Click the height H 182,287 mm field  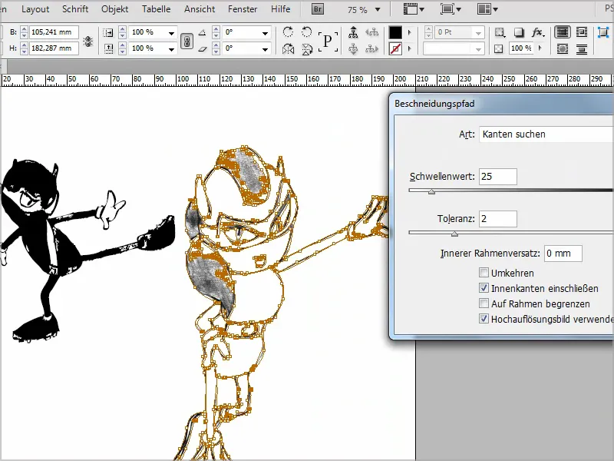click(x=54, y=48)
